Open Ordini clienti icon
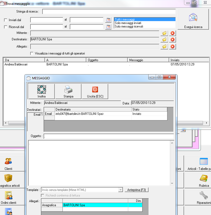Viewport: 211px width, 215px height. click(x=8, y=195)
